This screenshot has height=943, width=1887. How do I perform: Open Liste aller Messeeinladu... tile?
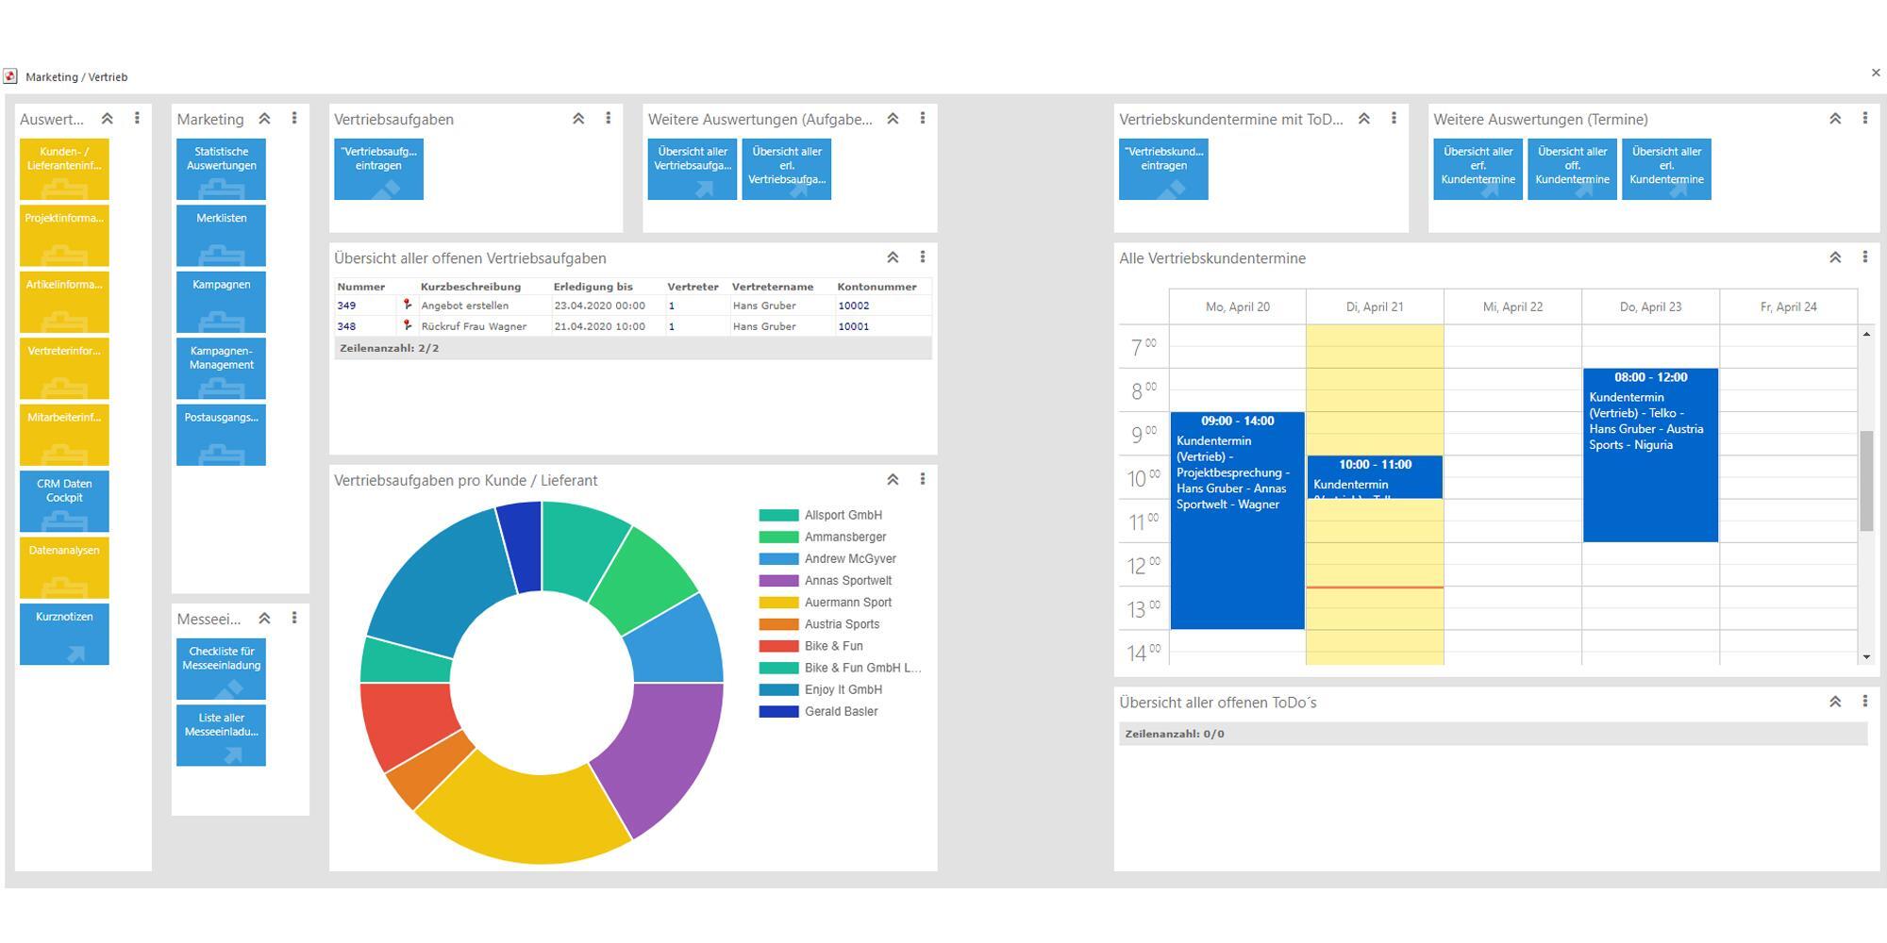tap(221, 736)
